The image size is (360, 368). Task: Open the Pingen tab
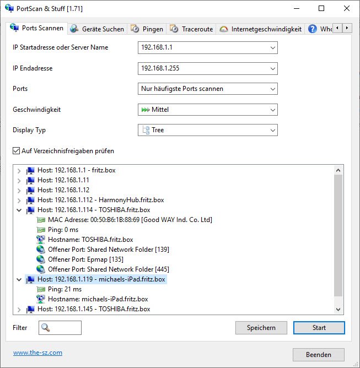pyautogui.click(x=147, y=29)
